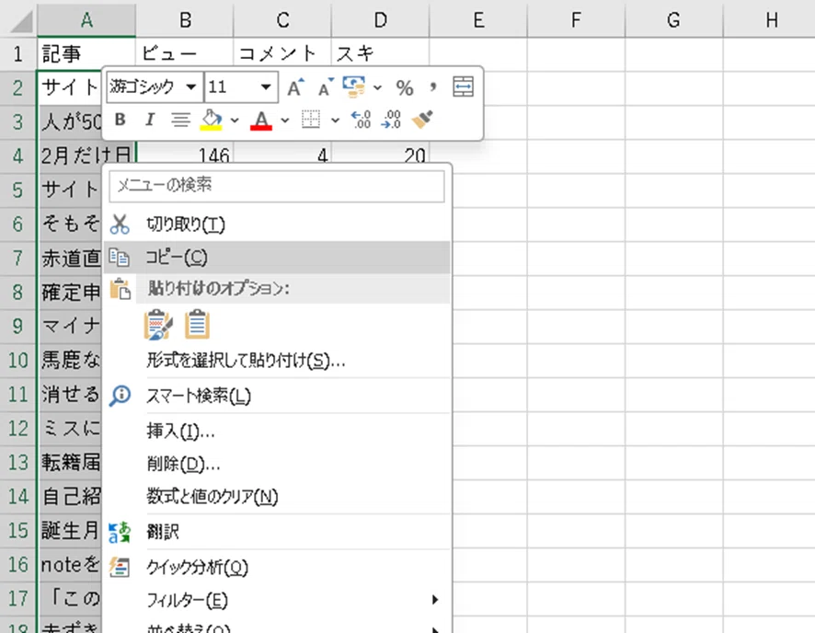
Task: Click the quick analysis icon
Action: 120,567
